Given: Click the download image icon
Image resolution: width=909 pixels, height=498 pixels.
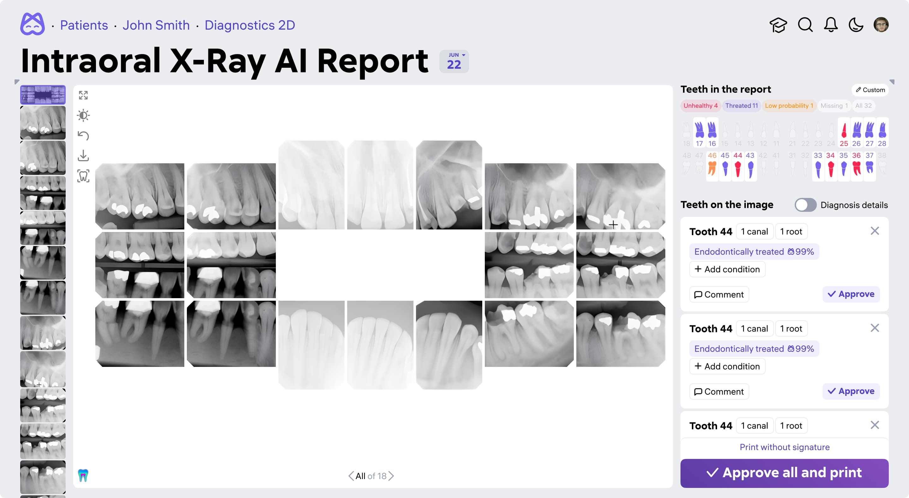Looking at the screenshot, I should (x=83, y=155).
